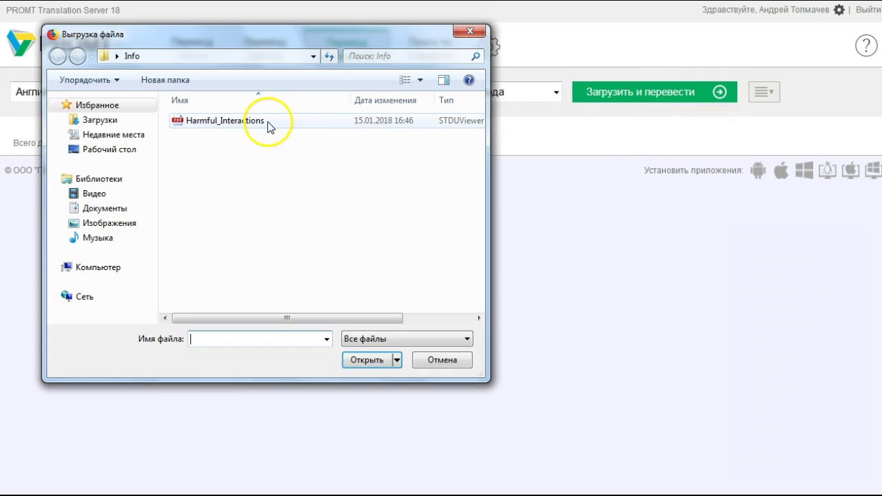This screenshot has width=882, height=496.
Task: Go forward with the dialog forward arrow
Action: pos(77,56)
